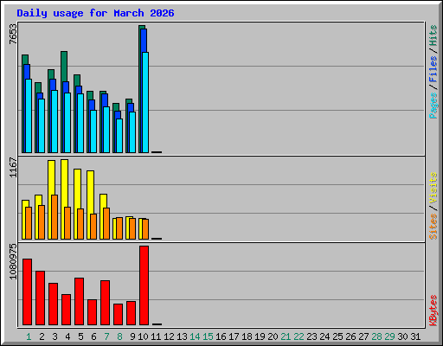443x346 pixels.
Task: Click the day 5 red KBytes bar
Action: tap(80, 302)
